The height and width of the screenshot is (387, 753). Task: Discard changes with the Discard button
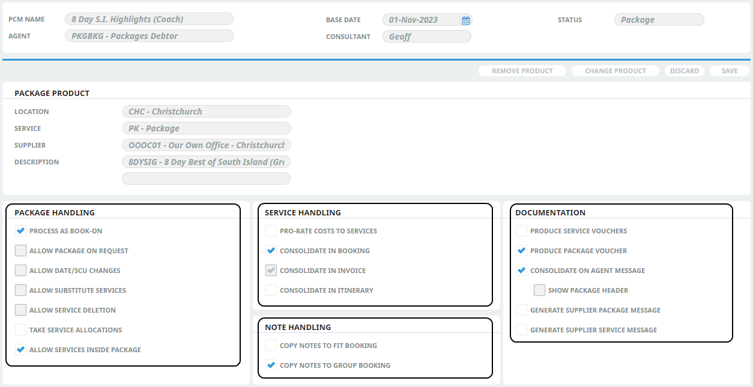(x=685, y=71)
